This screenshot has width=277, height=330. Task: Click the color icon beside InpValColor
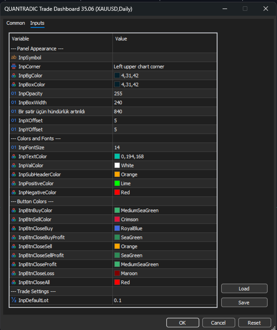tap(13, 165)
